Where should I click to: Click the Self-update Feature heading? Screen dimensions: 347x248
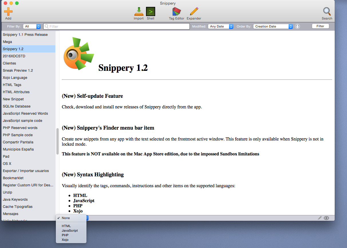click(x=92, y=96)
